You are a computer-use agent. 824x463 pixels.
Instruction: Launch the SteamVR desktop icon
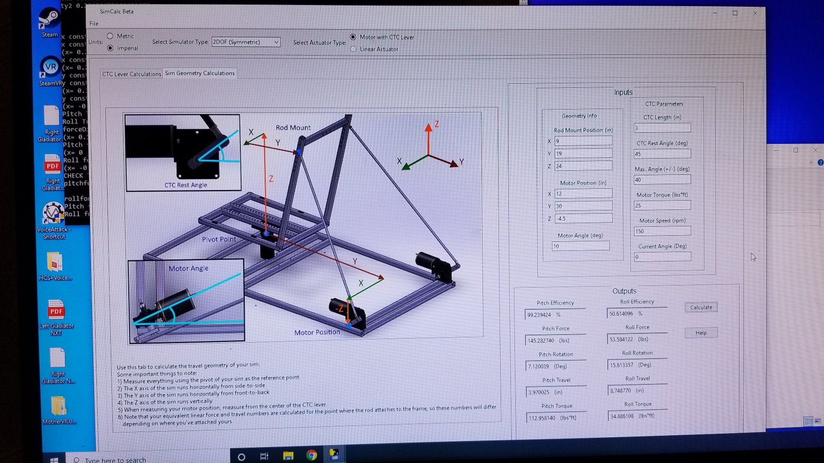point(51,71)
